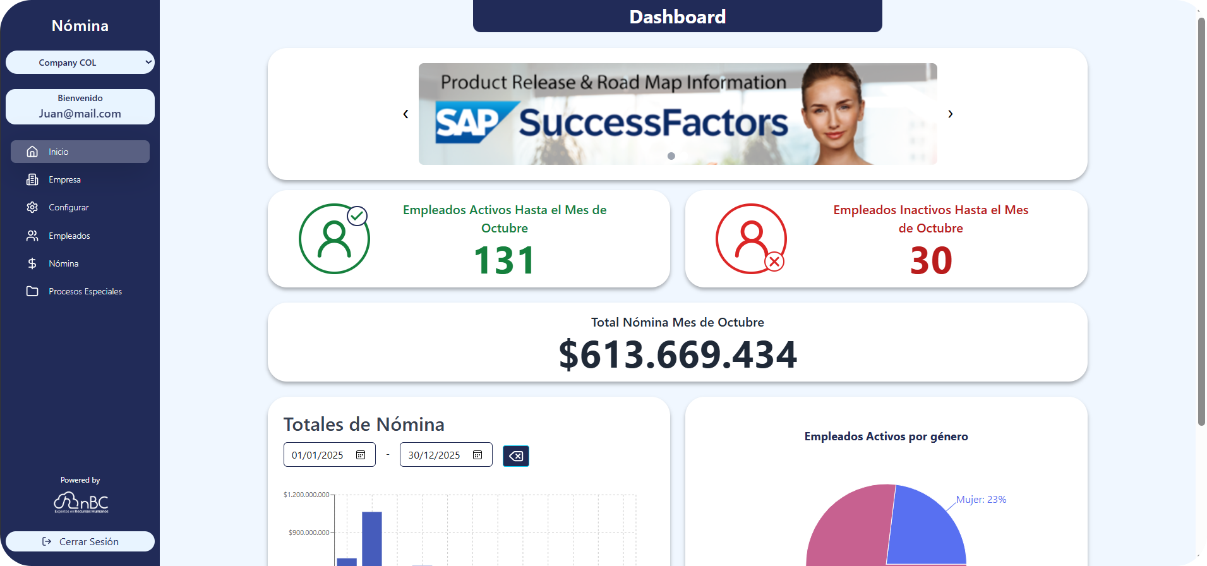Click the start date input field
This screenshot has width=1207, height=566.
[x=318, y=455]
